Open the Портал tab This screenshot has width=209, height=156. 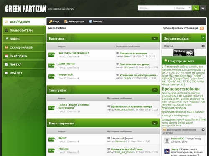pos(24,64)
